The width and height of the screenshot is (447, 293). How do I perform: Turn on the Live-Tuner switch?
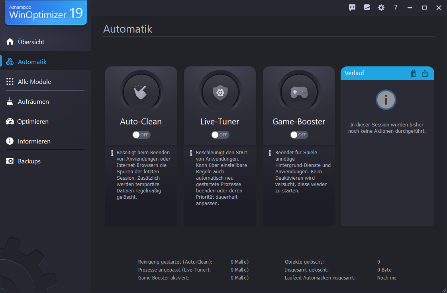[x=220, y=135]
